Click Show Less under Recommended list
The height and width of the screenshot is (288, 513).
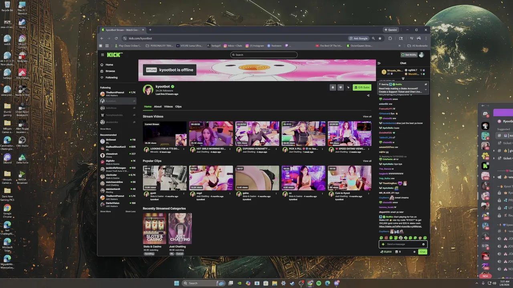pos(130,211)
